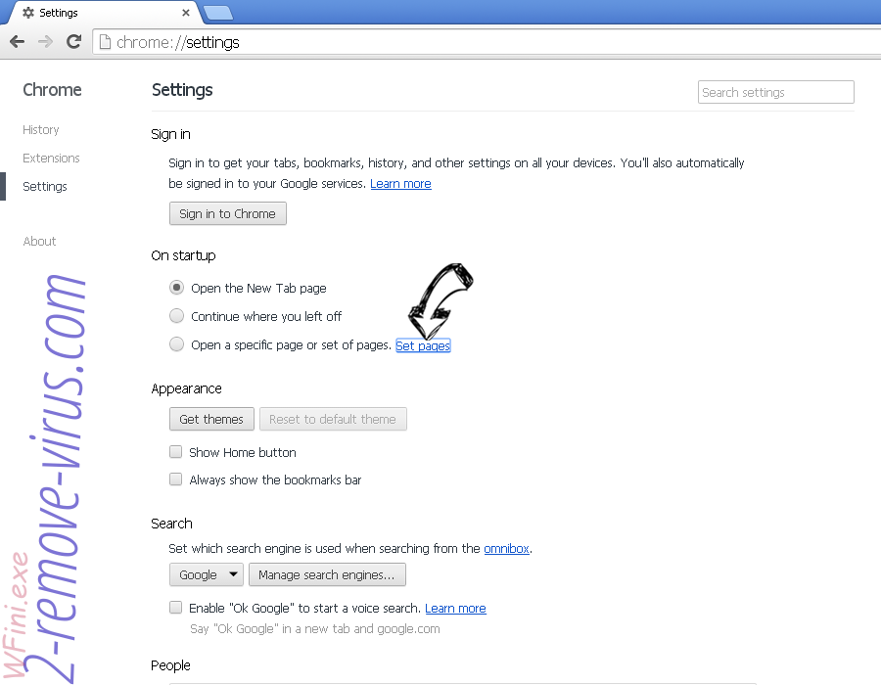
Task: Open About in the Chrome sidebar
Action: (39, 242)
